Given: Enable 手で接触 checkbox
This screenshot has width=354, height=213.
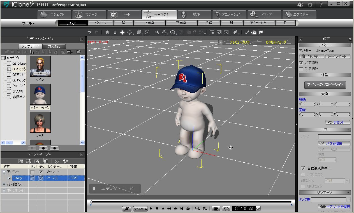Looking at the screenshot, I should [x=301, y=69].
